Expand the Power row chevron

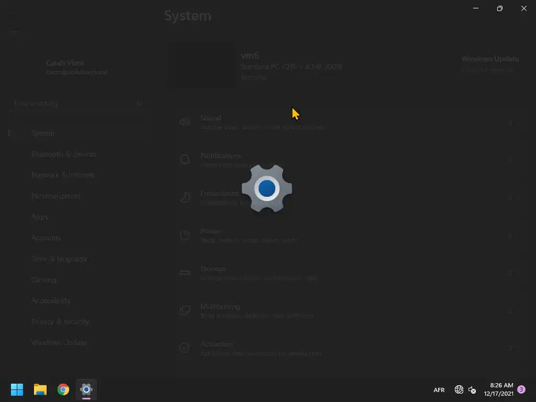click(510, 235)
